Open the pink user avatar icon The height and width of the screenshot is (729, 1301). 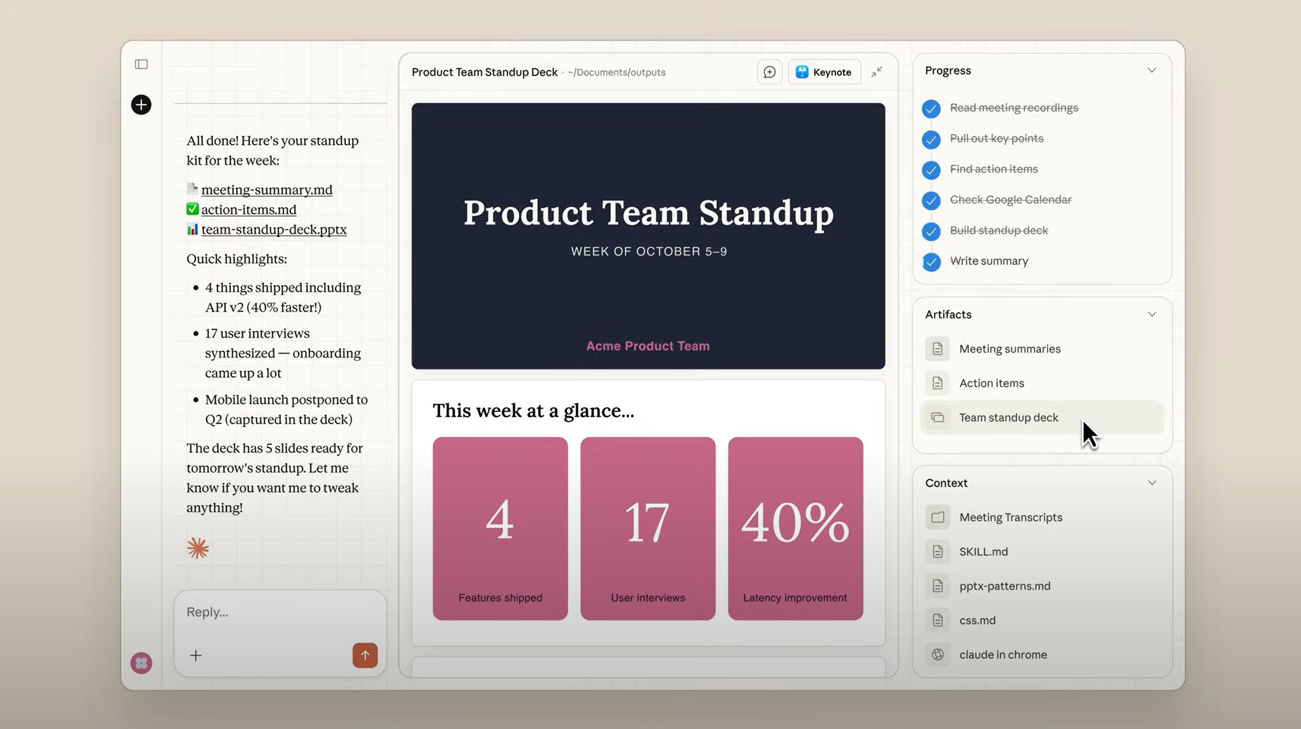pyautogui.click(x=142, y=663)
